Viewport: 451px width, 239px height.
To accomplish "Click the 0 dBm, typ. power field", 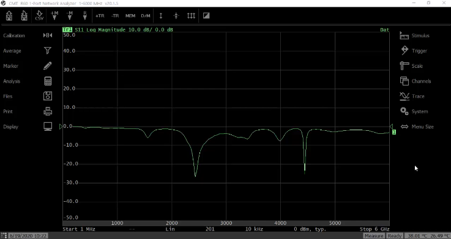I will (x=310, y=229).
